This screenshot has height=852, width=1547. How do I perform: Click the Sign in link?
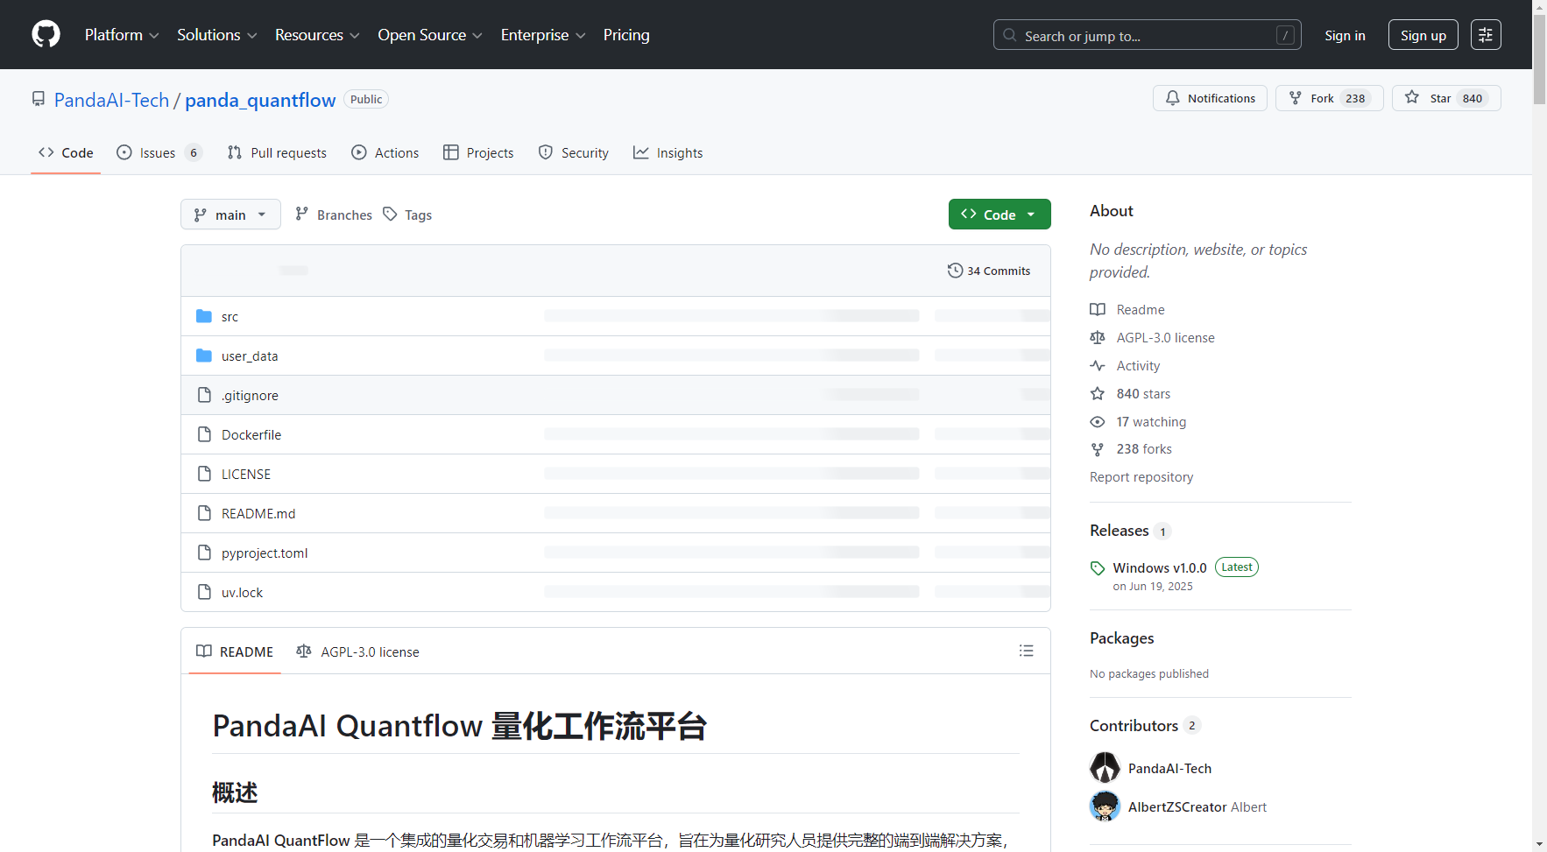[1345, 36]
